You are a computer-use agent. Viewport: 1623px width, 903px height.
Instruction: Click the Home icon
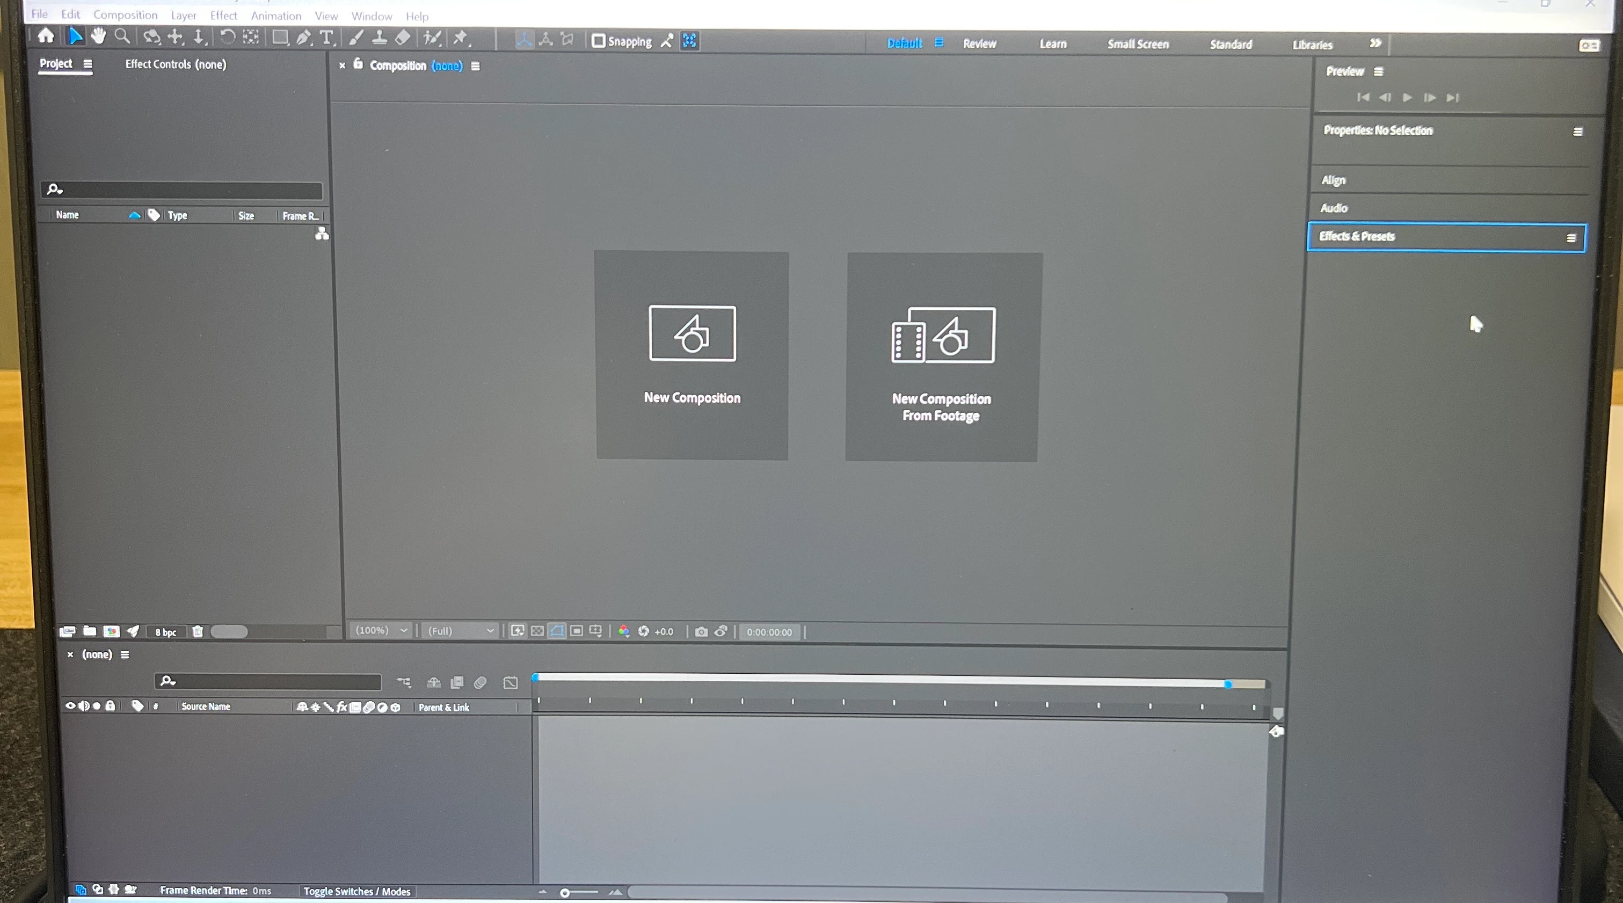click(x=46, y=35)
